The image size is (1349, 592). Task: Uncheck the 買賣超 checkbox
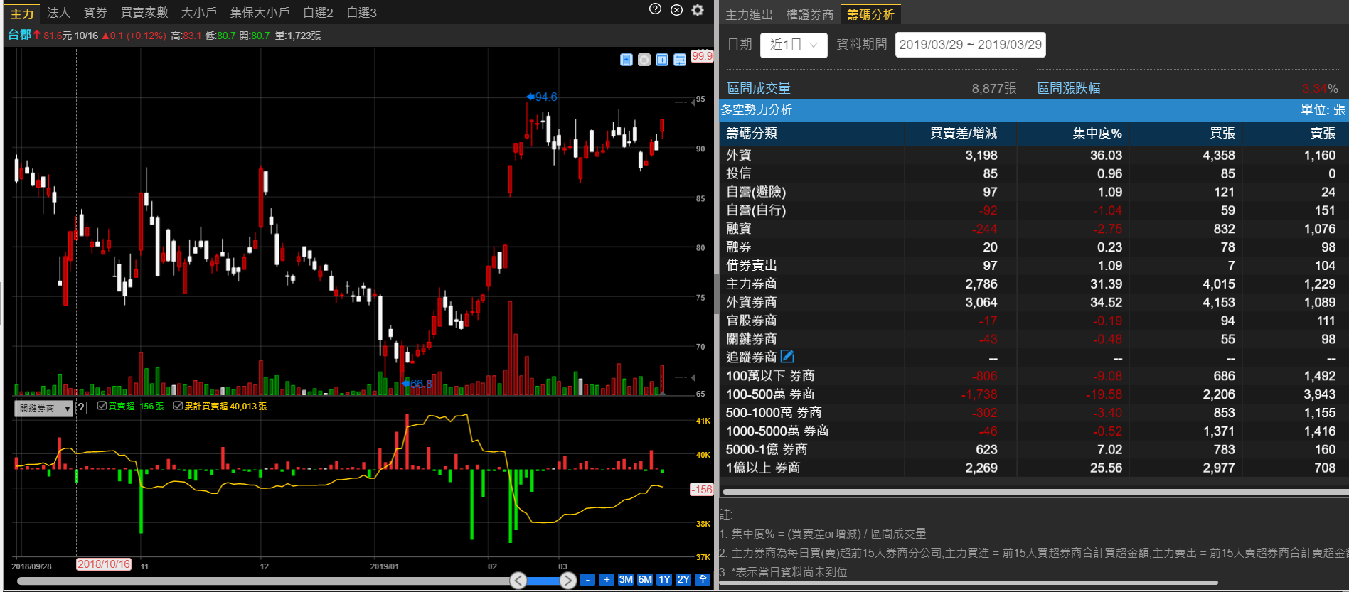tap(102, 406)
